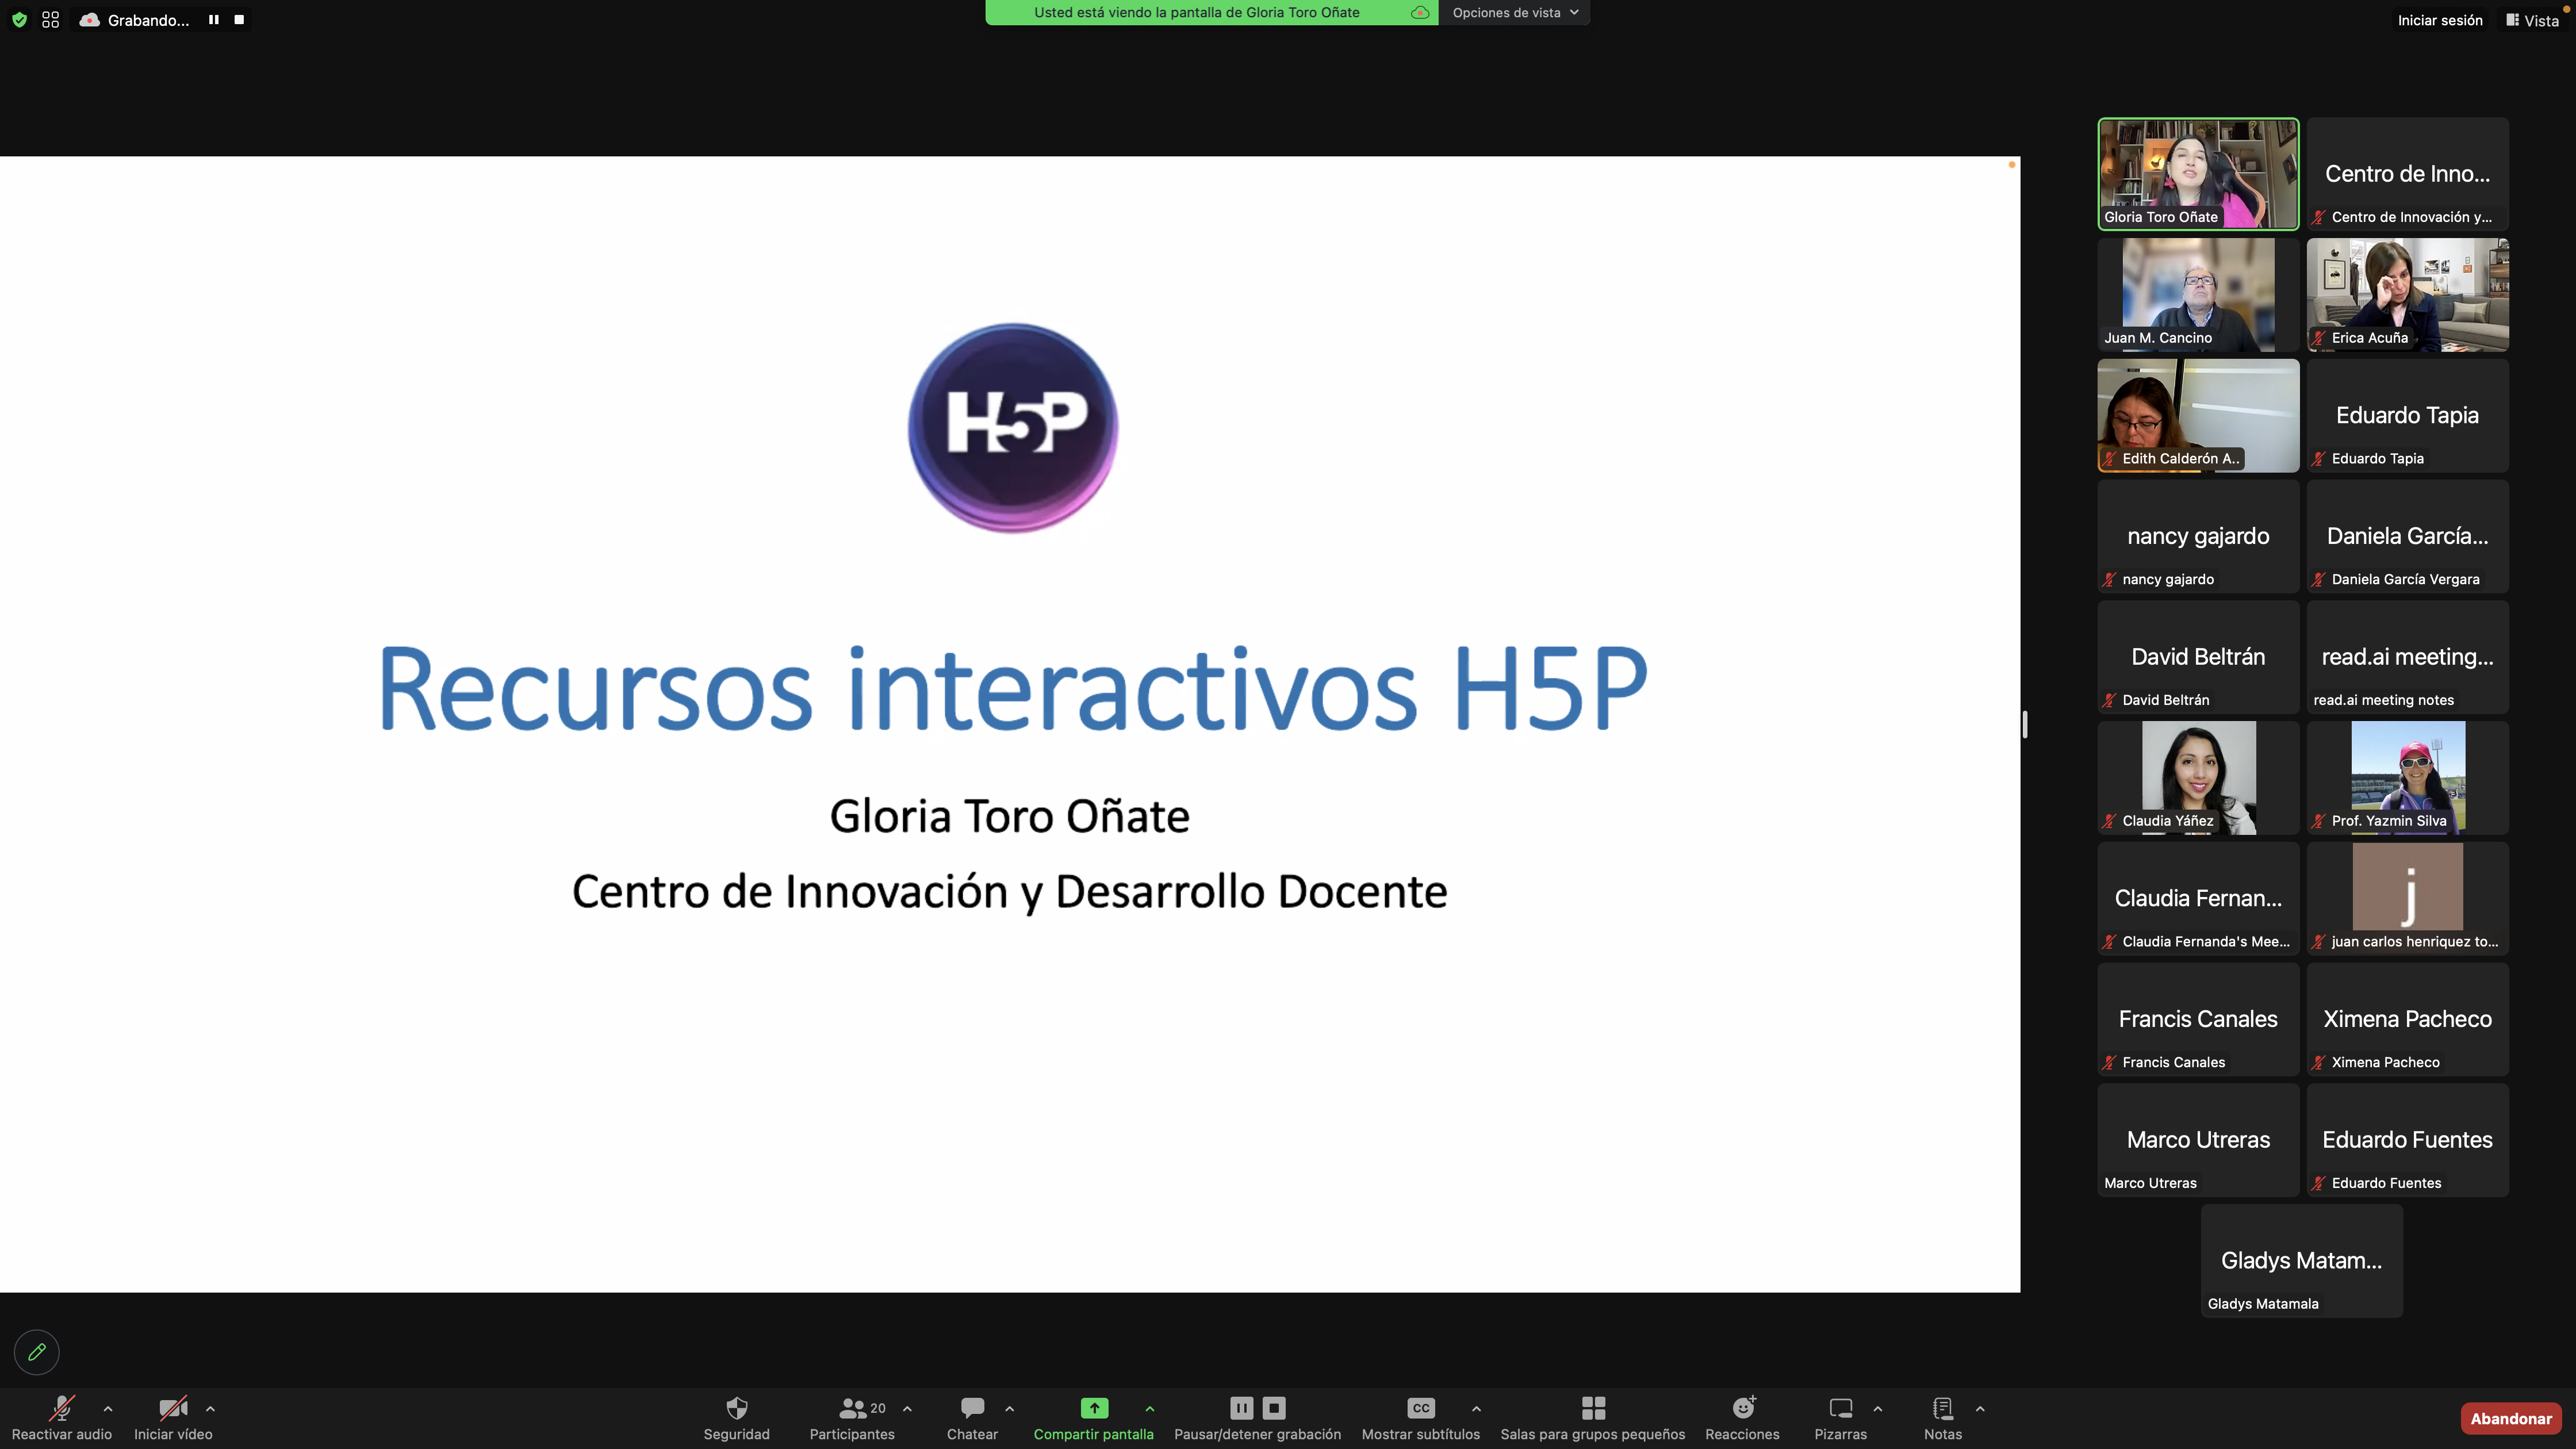
Task: Turn on camera with Iniciar vídeo
Action: (173, 1418)
